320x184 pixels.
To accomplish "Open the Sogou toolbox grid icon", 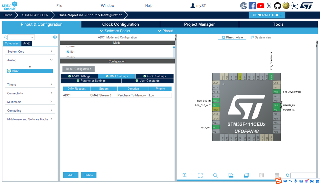I will tap(317, 181).
